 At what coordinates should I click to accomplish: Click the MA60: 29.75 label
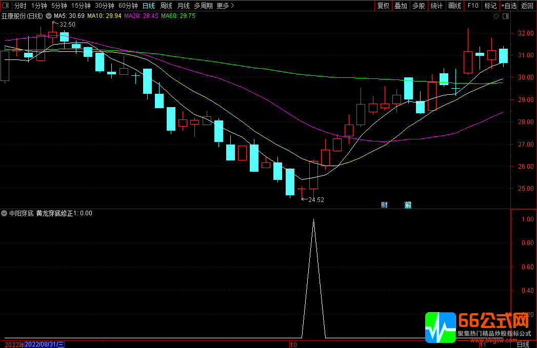(178, 16)
